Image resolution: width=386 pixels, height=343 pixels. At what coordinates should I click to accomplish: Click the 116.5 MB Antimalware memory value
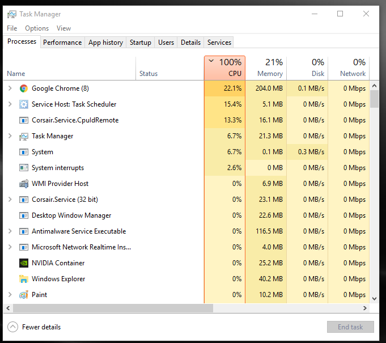point(269,231)
